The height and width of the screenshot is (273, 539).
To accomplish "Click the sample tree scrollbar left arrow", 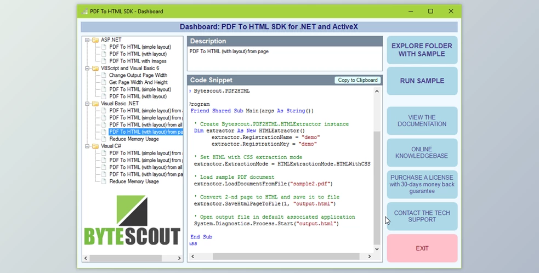I will coord(86,258).
